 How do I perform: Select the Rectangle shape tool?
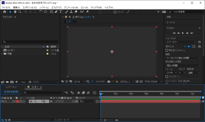[x=52, y=12]
